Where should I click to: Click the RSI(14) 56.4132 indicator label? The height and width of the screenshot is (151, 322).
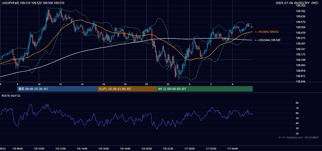tap(11, 96)
